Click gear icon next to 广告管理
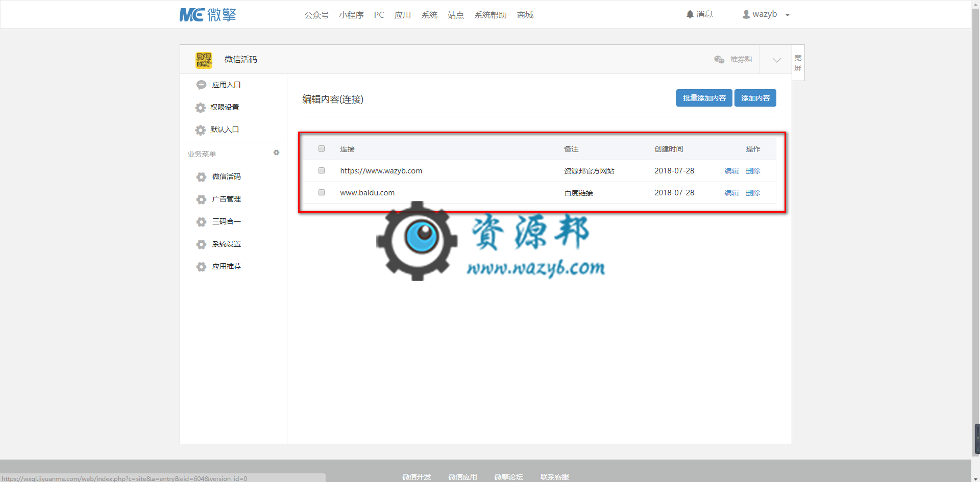The image size is (980, 482). [x=201, y=199]
